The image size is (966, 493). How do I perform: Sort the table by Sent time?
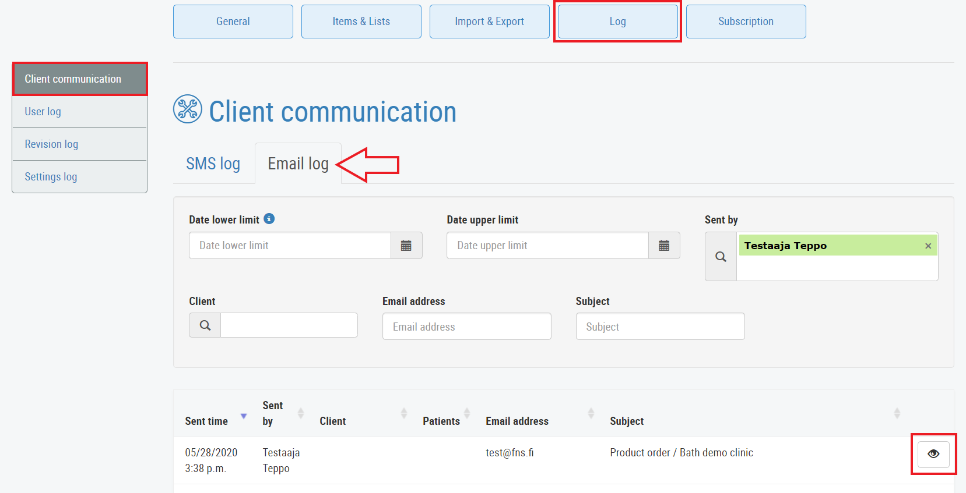[x=207, y=421]
